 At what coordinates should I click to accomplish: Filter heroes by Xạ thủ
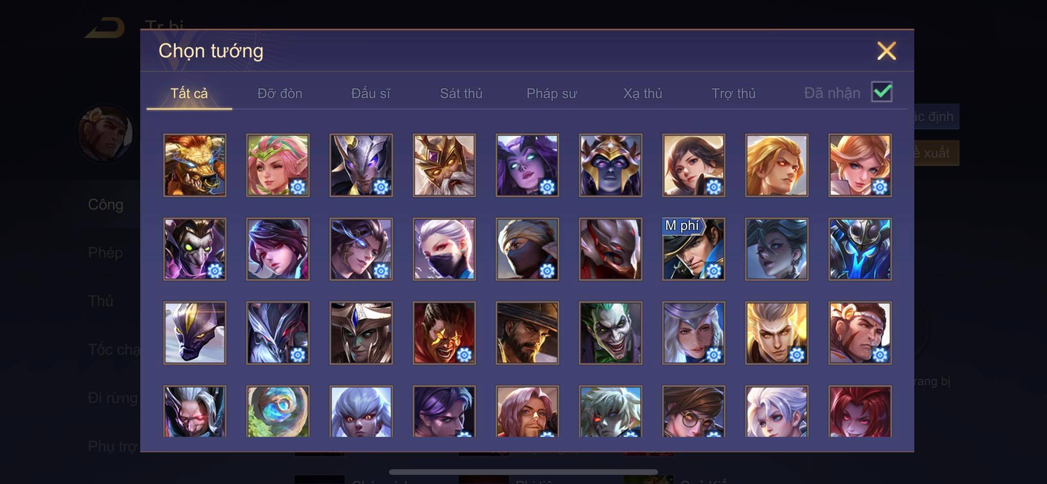coord(643,94)
